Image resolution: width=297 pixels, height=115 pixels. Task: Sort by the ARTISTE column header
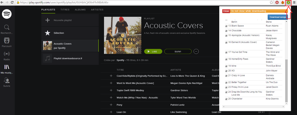[175, 70]
